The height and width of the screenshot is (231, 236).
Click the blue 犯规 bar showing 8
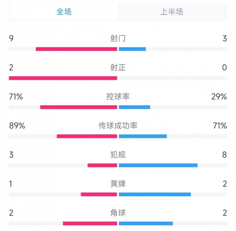(158, 165)
